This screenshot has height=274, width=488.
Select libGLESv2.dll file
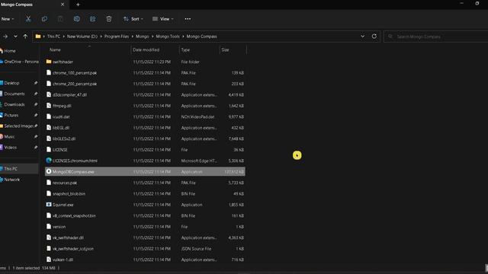(145, 139)
